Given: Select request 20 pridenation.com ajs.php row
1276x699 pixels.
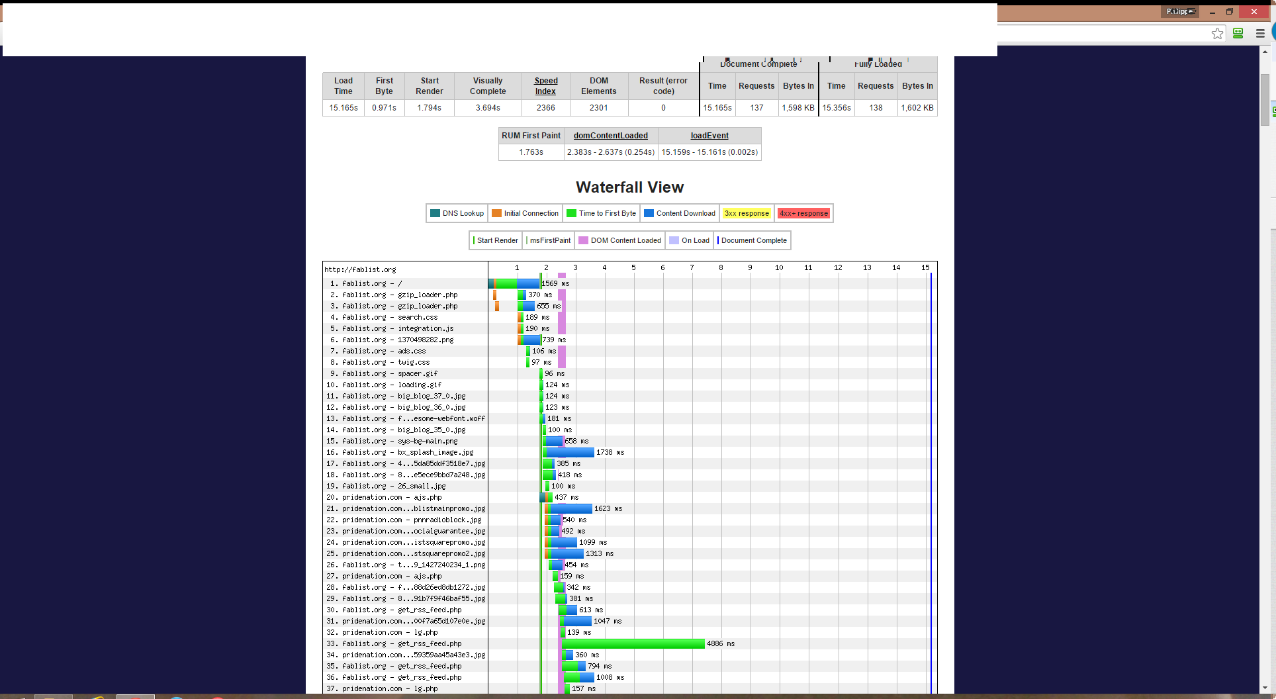Looking at the screenshot, I should click(391, 497).
